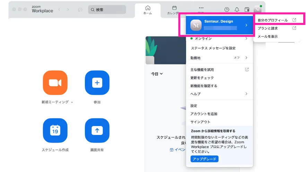
Task: Click the external link icon beside プランと請求
Action: (294, 28)
